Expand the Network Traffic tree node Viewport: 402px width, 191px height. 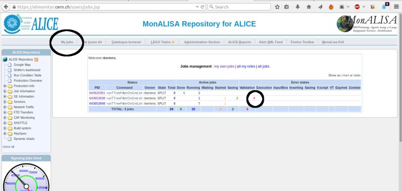point(5,107)
